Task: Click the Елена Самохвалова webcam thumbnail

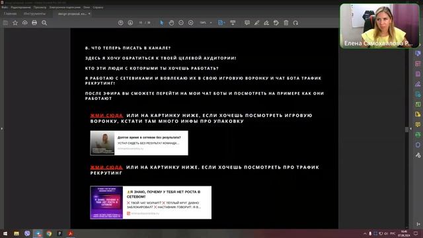Action: [x=379, y=26]
